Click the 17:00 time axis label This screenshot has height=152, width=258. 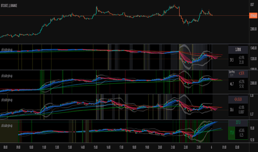121,147
